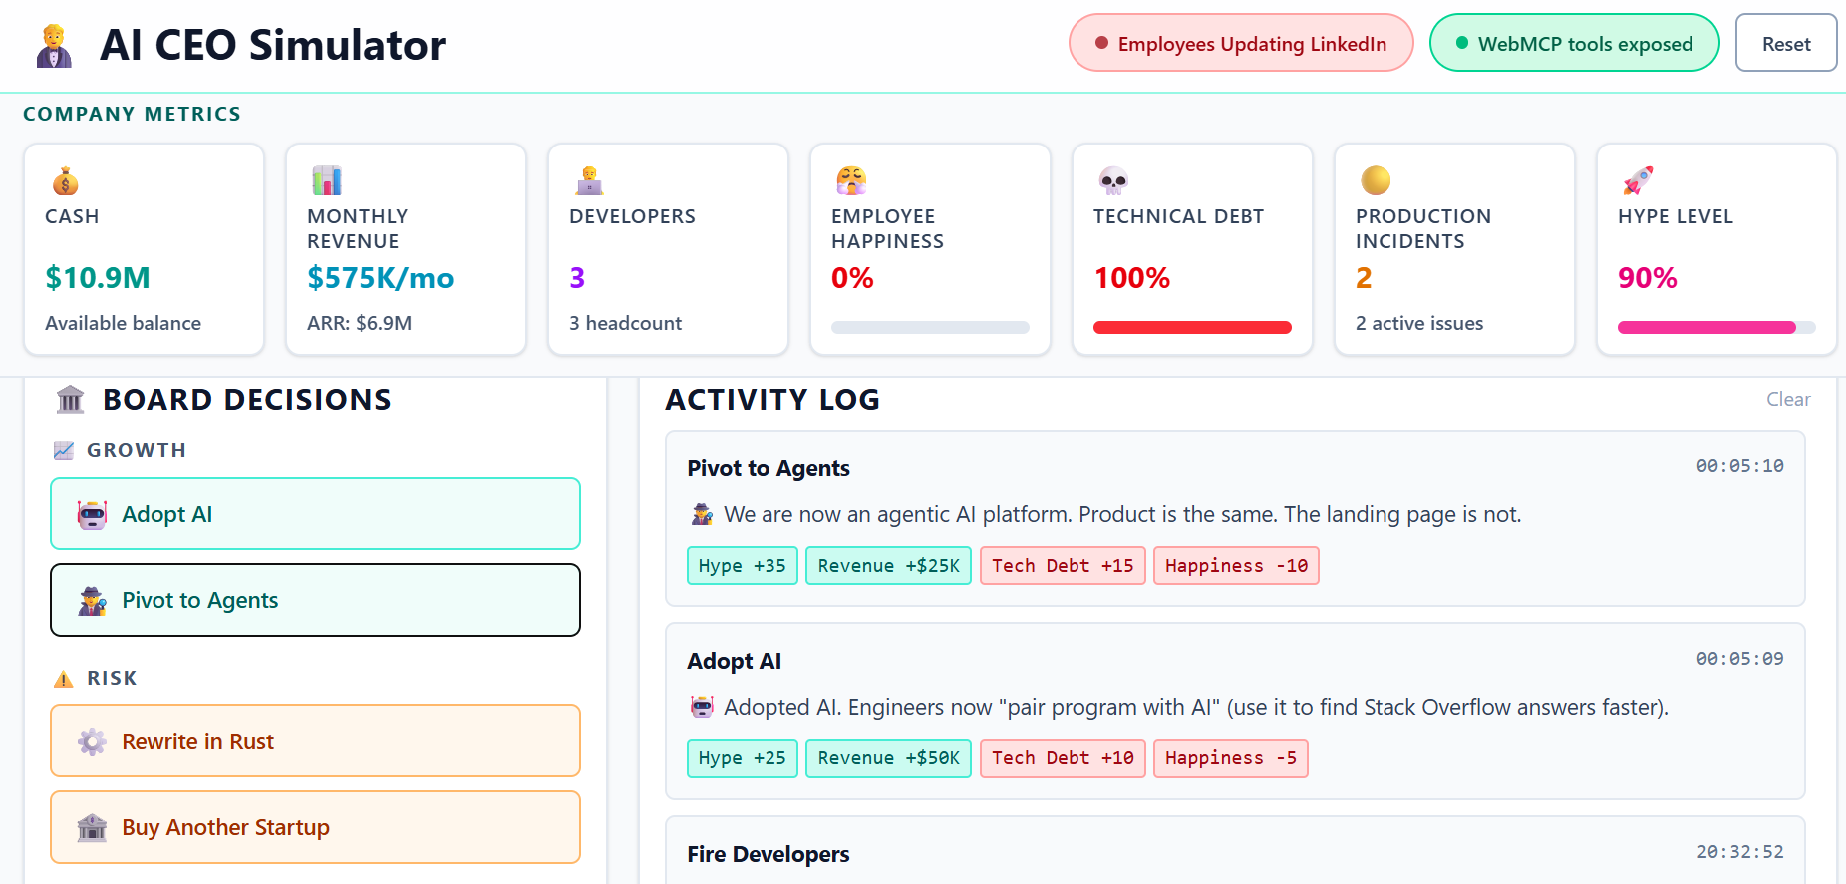Click the building icon on Buy Another Startup
This screenshot has height=884, width=1846.
tap(92, 828)
